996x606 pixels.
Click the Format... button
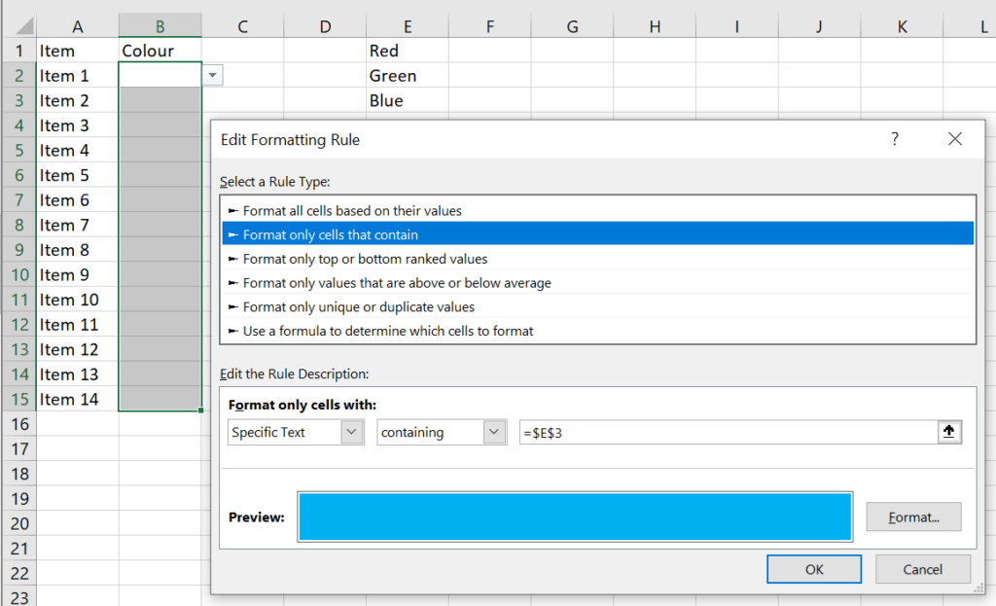pos(913,517)
